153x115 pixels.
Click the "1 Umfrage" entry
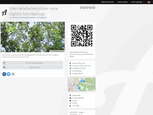click(x=76, y=105)
